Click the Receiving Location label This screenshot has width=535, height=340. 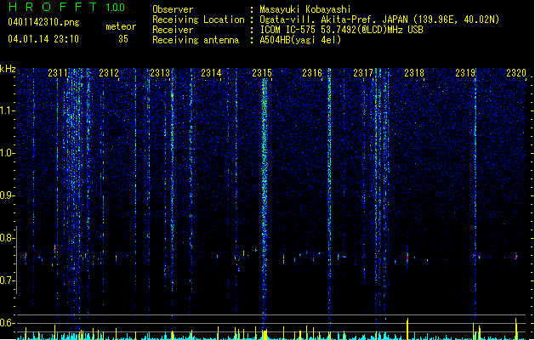coord(198,20)
